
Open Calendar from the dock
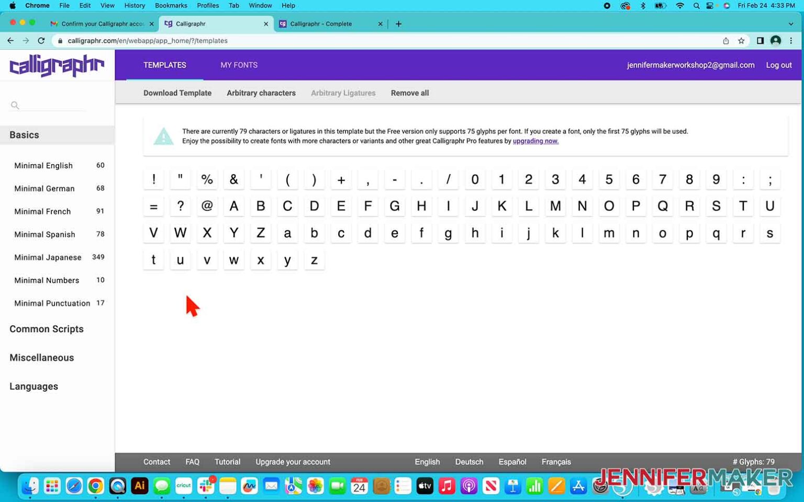(359, 486)
